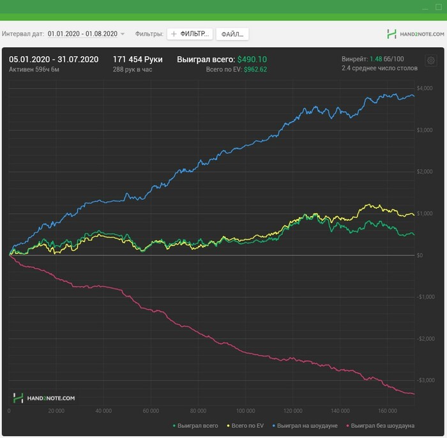The width and height of the screenshot is (447, 438).
Task: Click the blue dot of showdown legend
Action: click(274, 426)
